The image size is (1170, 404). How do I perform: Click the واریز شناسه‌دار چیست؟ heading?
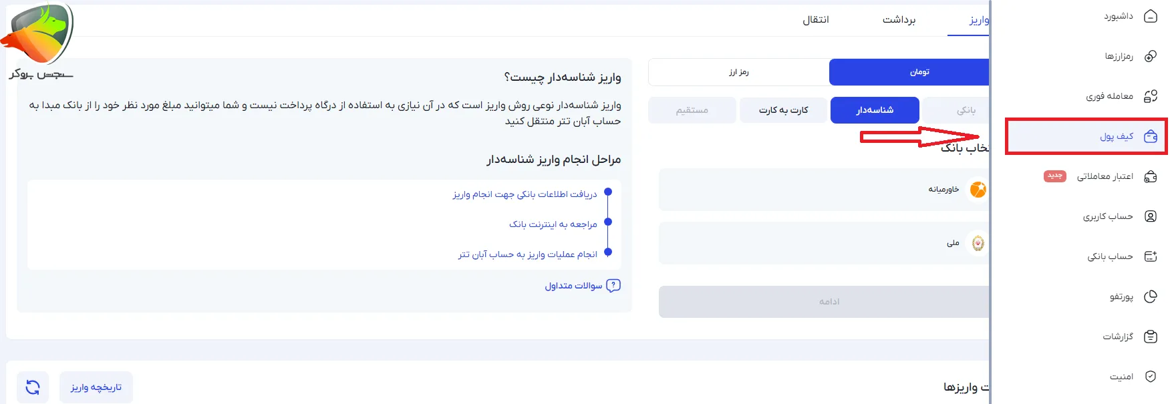click(563, 77)
